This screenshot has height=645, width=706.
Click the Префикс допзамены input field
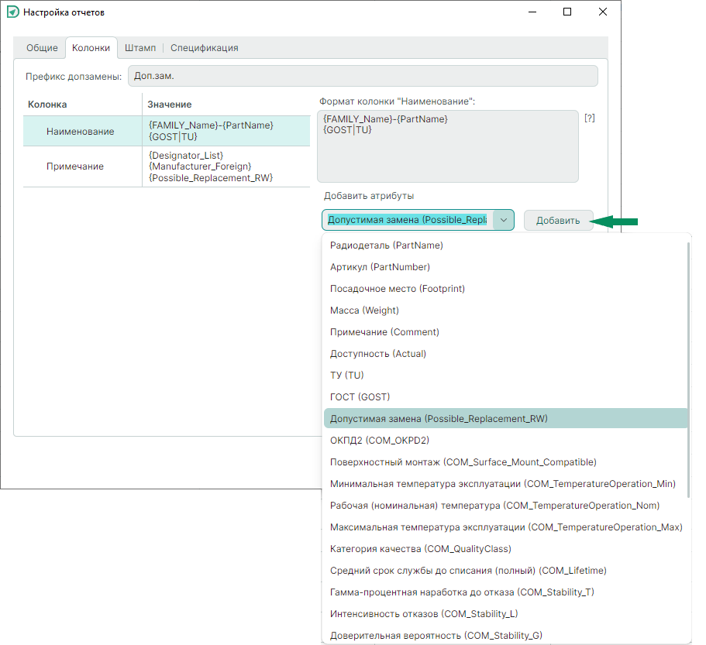(362, 76)
